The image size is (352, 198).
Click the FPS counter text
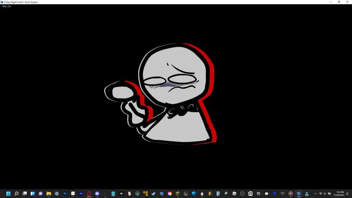tap(7, 6)
